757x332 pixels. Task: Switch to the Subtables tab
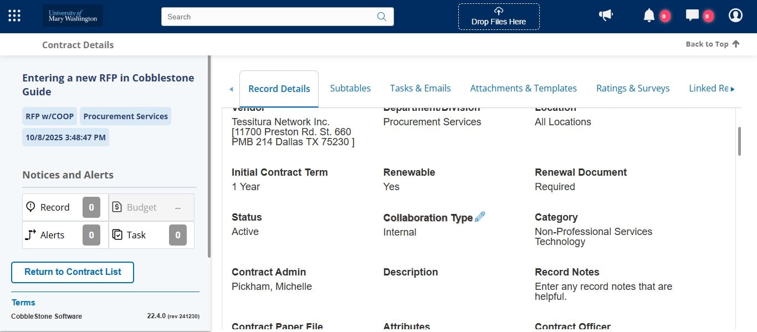[350, 88]
